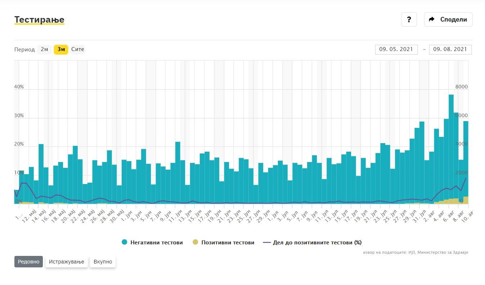Switch to the Редовно view

pyautogui.click(x=29, y=262)
